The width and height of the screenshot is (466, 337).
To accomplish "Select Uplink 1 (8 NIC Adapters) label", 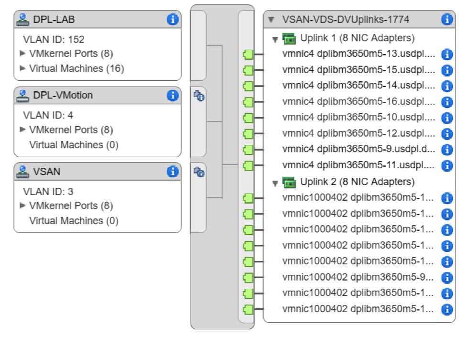I will point(357,38).
